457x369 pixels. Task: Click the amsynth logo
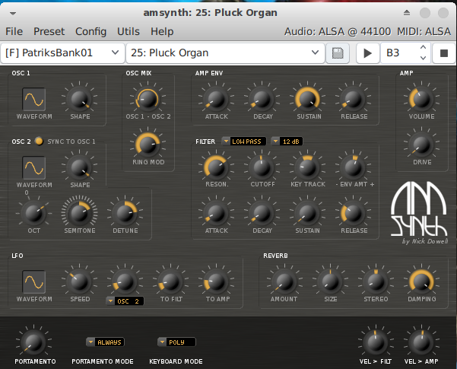click(417, 212)
